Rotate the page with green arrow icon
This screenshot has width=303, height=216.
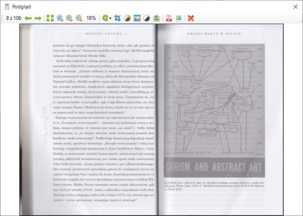(x=105, y=18)
